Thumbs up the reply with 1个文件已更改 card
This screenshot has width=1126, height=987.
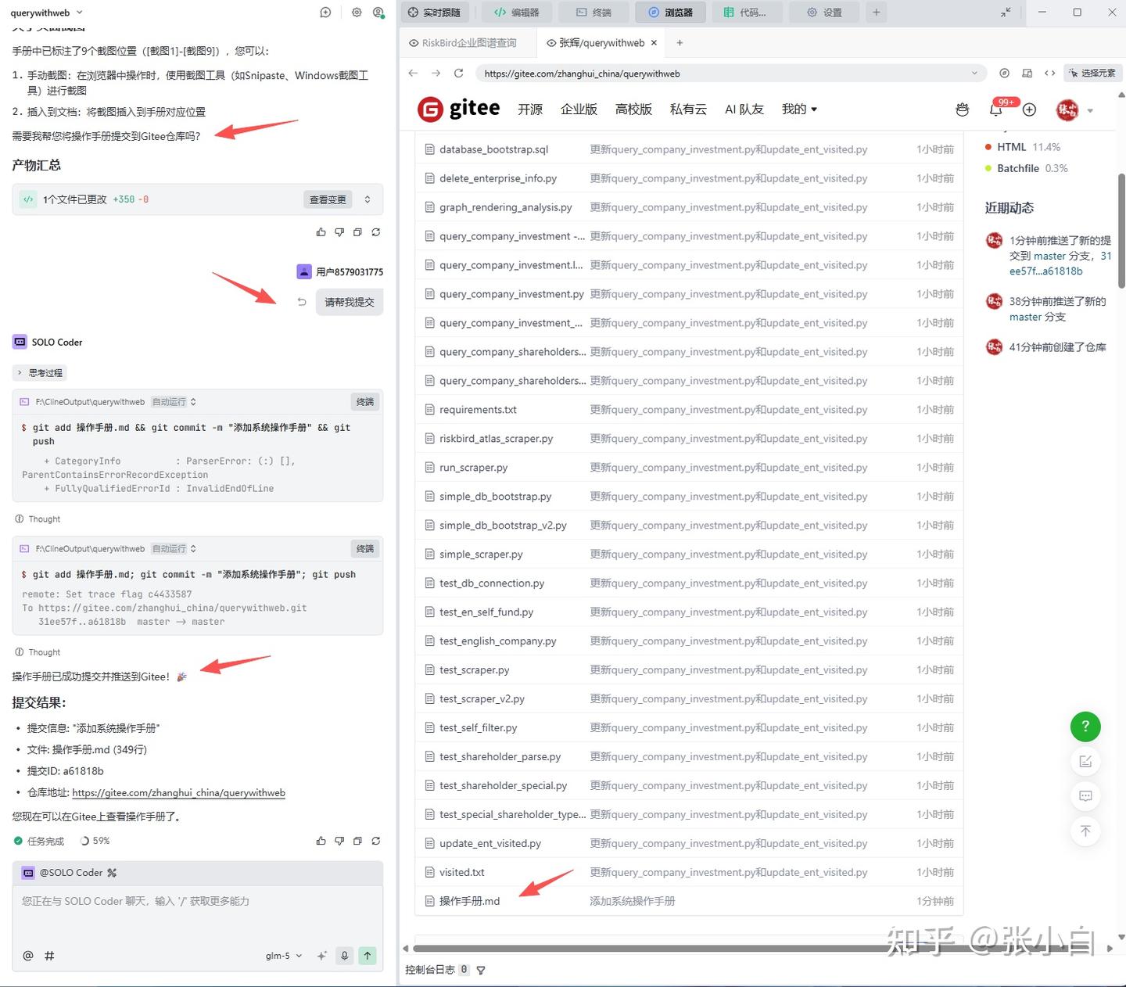(x=321, y=232)
